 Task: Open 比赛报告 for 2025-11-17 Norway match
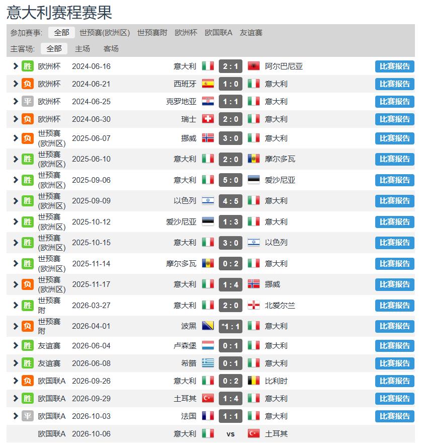click(x=395, y=284)
